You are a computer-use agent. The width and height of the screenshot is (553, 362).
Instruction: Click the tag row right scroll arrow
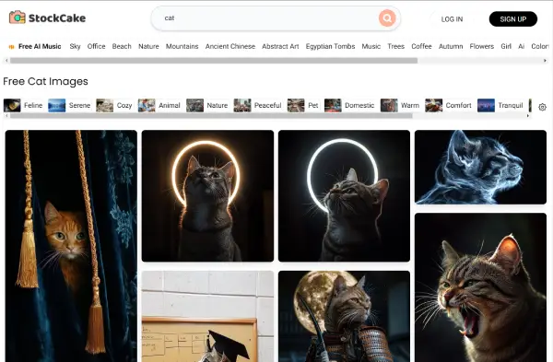pyautogui.click(x=528, y=116)
